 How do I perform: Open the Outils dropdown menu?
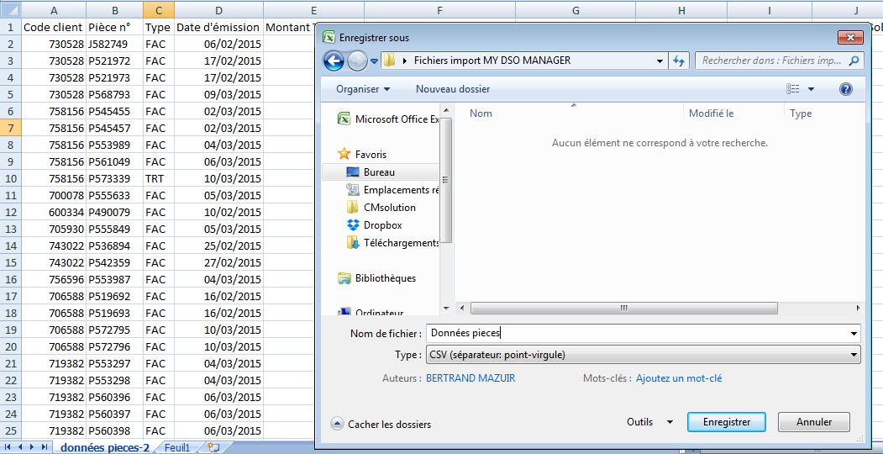[x=649, y=422]
